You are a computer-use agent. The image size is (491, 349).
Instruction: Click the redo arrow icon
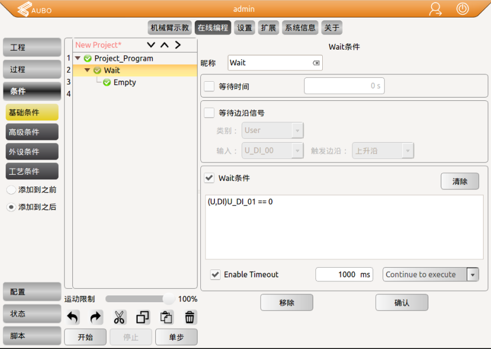[x=97, y=317]
